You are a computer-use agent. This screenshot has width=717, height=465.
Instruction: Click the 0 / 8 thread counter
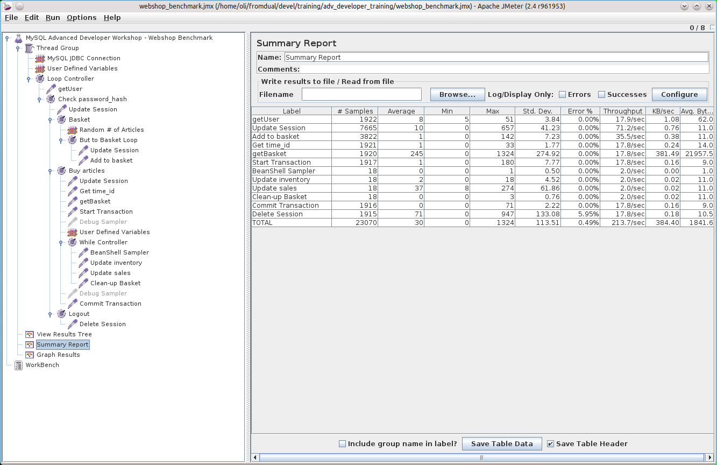(697, 27)
